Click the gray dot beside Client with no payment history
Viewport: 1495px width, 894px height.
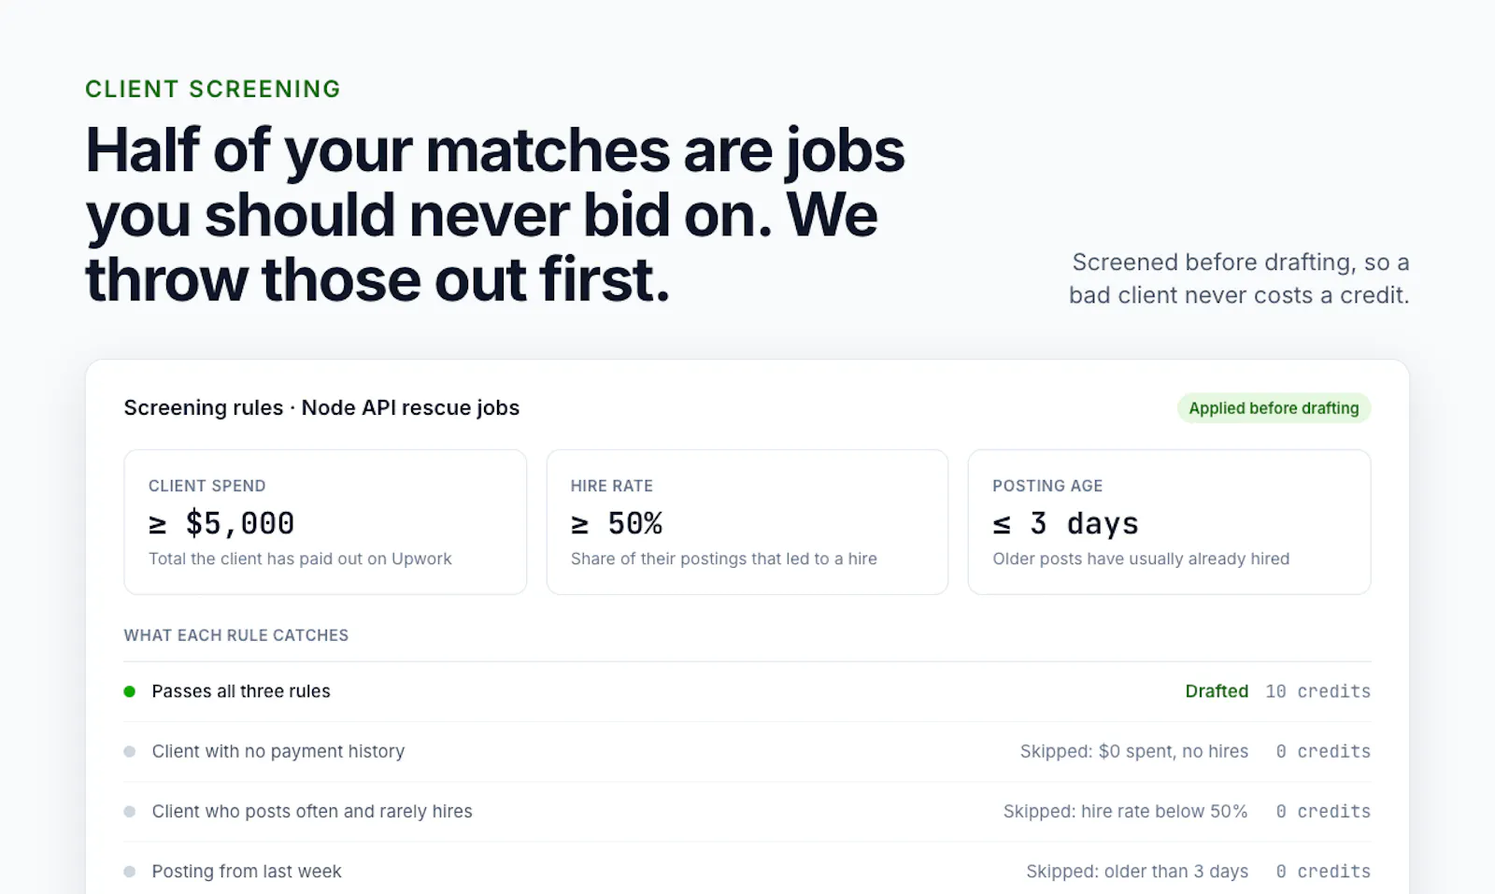(x=130, y=751)
